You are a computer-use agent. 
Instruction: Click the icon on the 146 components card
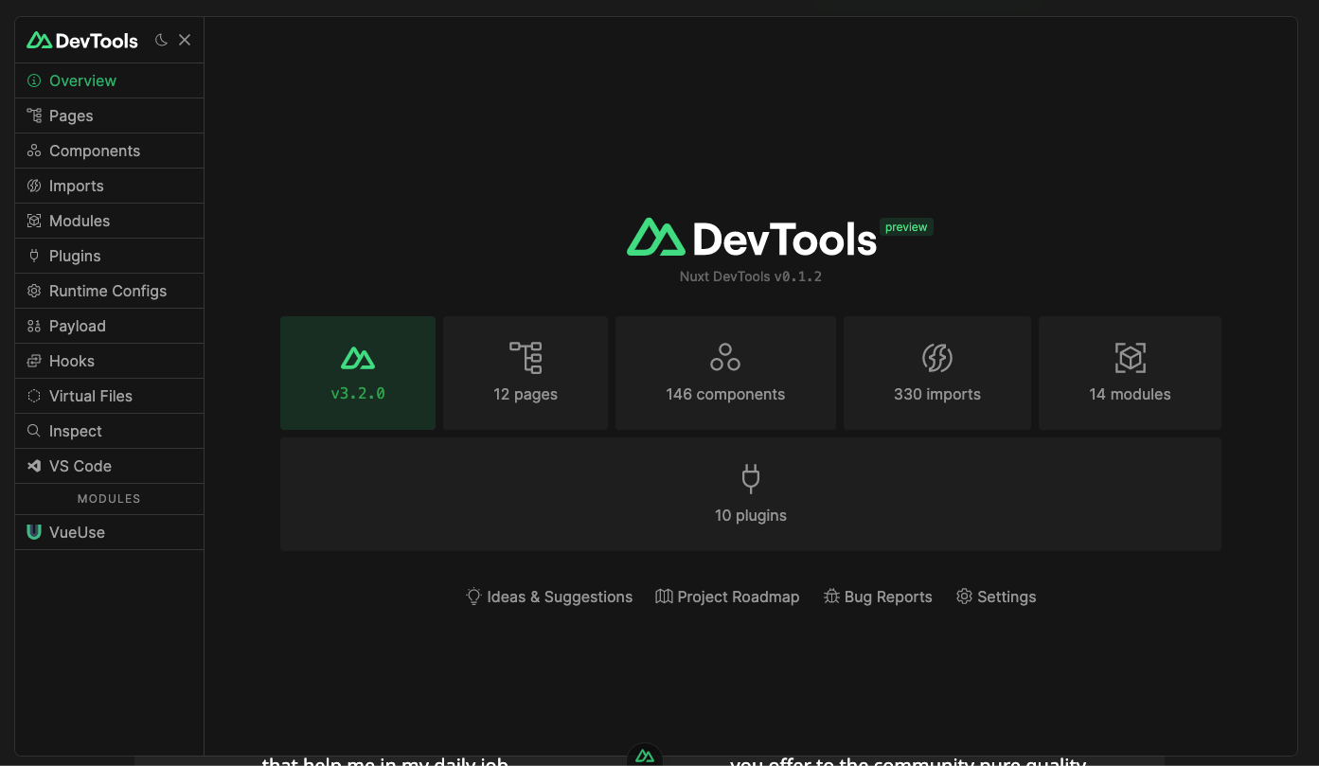[x=725, y=358]
